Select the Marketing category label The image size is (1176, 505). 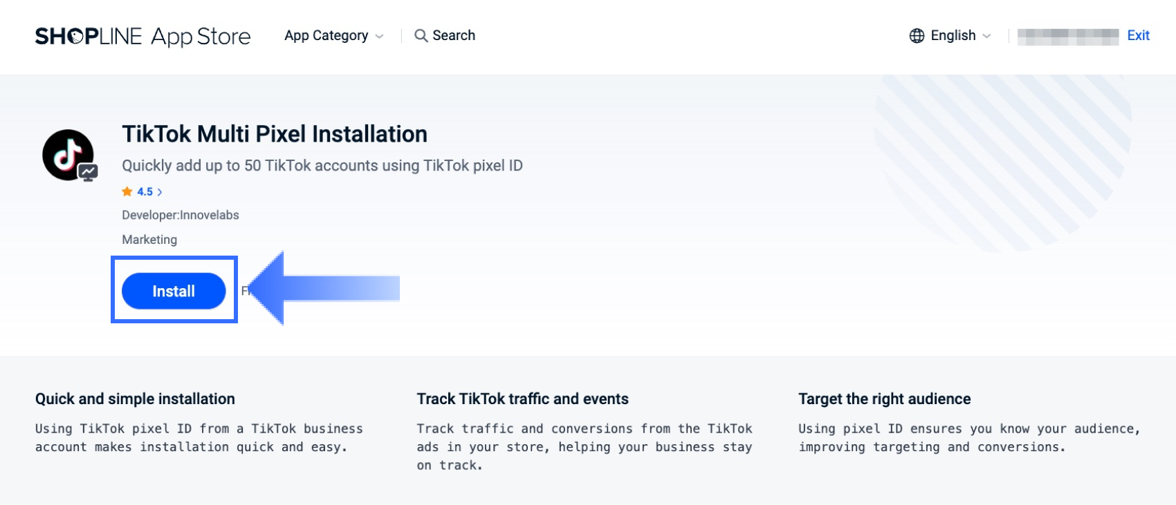[x=149, y=240]
